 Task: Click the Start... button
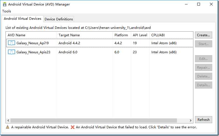204,44
